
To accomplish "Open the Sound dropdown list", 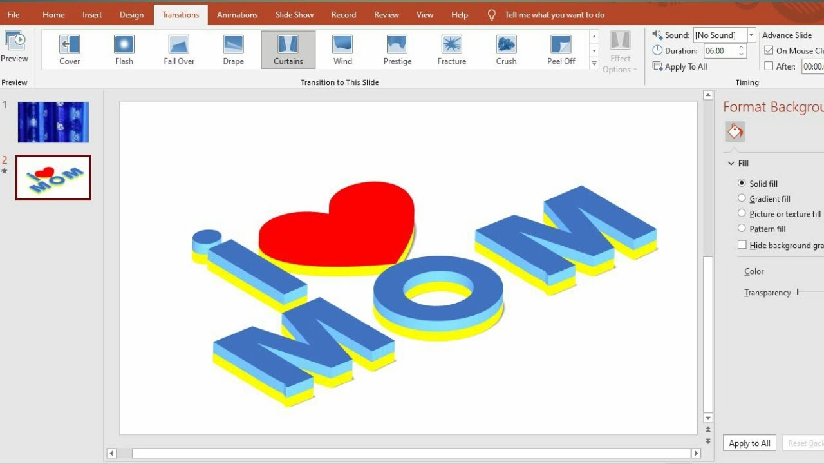I will [751, 35].
